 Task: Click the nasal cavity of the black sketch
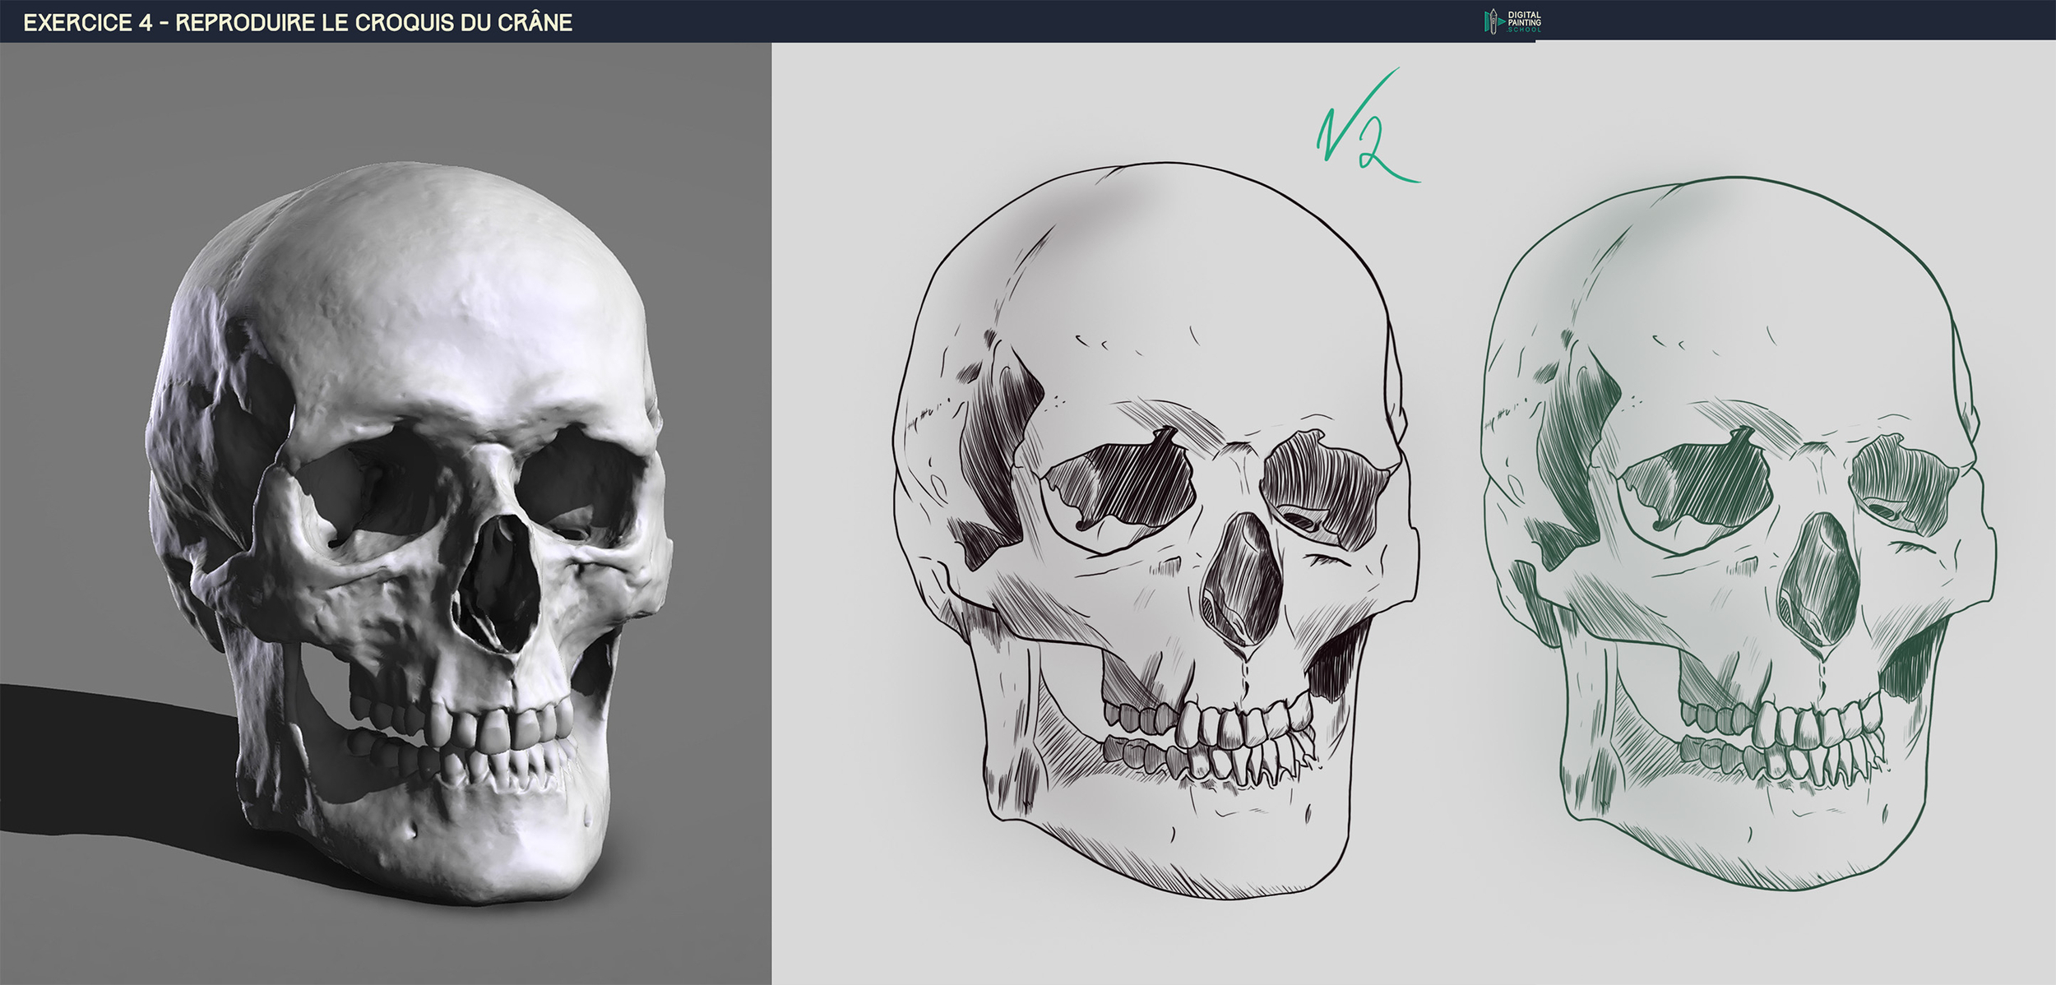point(1243,578)
